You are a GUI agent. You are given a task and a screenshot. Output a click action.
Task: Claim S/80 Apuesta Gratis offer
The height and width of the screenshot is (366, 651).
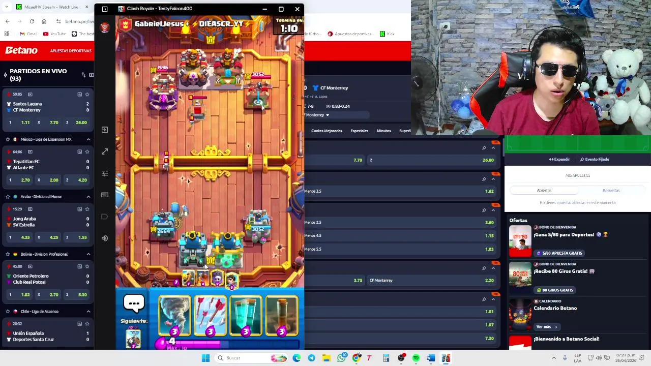point(559,253)
